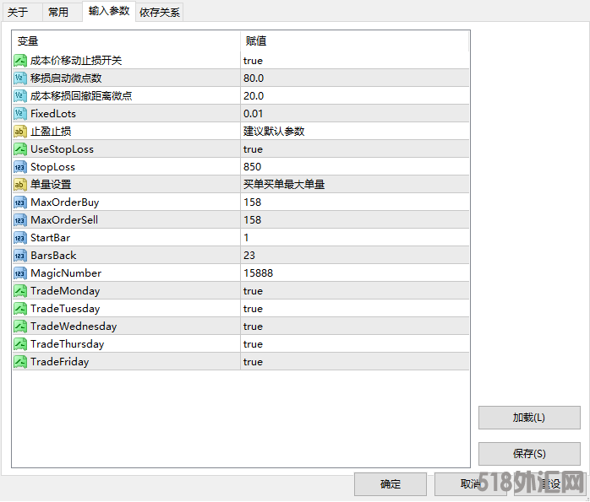590x502 pixels.
Task: Select the TradeWednesday variable name
Action: (74, 327)
